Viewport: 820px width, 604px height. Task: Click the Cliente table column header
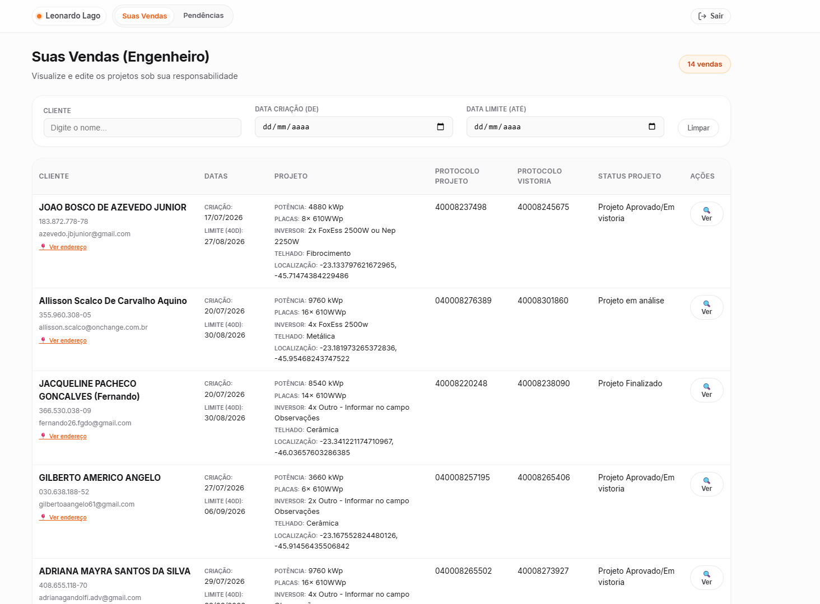click(x=54, y=176)
